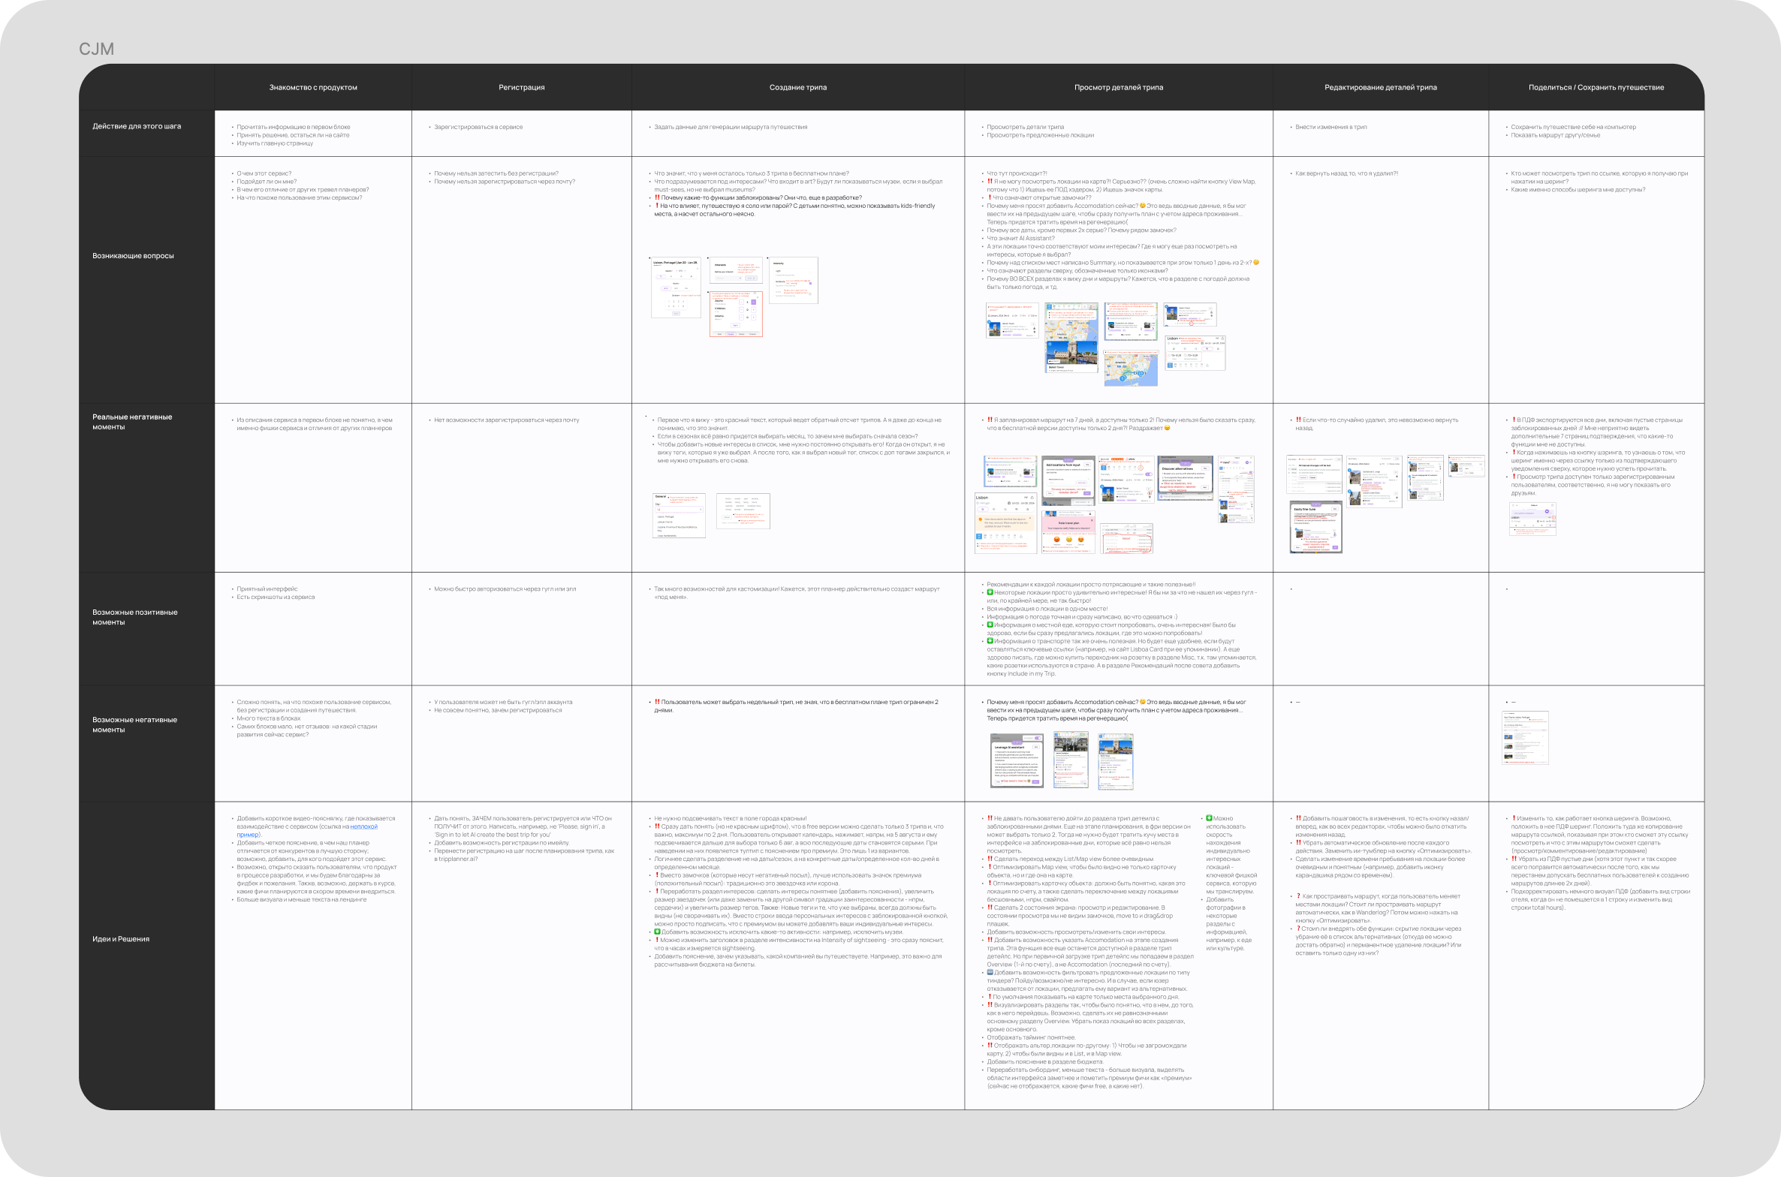Click the 'Идеи и Решения' row label
Viewport: 1781px width, 1177px height.
[120, 939]
